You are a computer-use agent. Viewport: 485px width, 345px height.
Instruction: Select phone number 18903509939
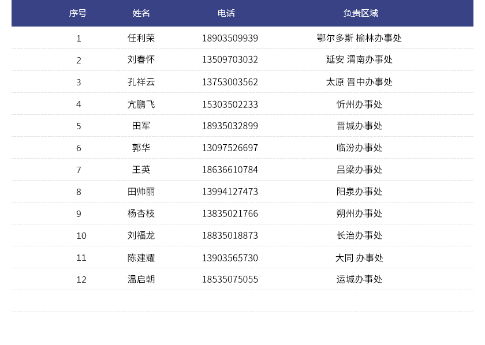(x=230, y=38)
